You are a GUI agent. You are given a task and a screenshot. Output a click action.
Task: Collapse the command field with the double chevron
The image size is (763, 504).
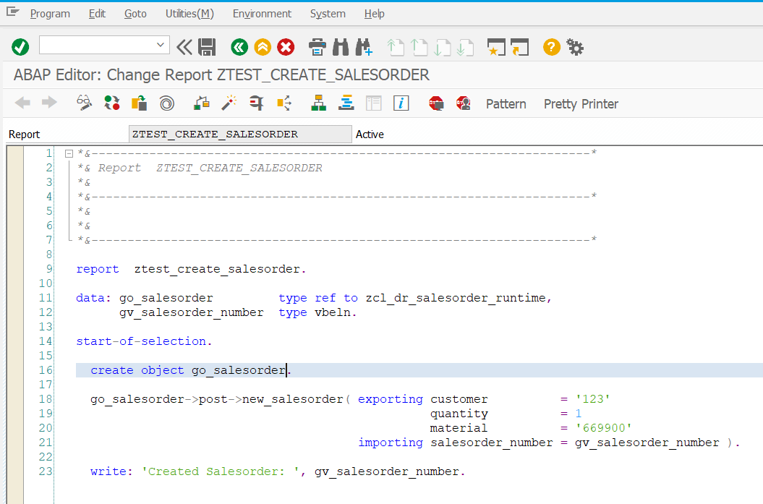point(184,48)
